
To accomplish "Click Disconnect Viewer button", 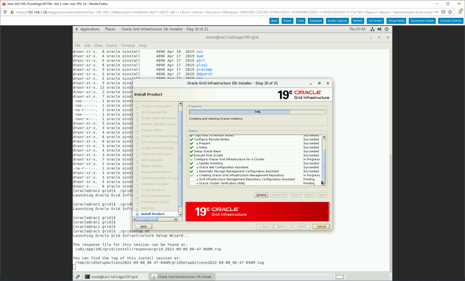I will click(x=422, y=21).
